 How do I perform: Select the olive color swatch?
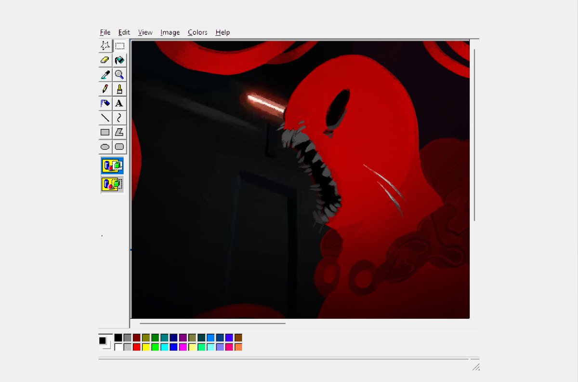(x=146, y=338)
